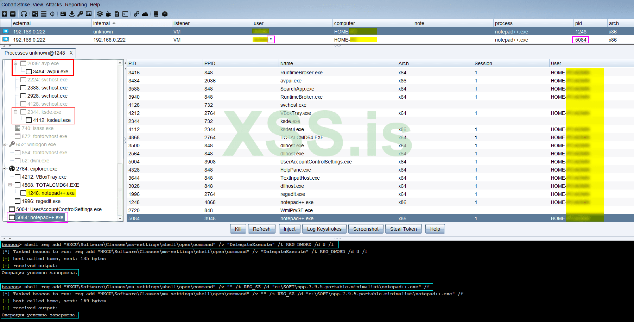Click the process tree scrollbar down arrow
Image resolution: width=634 pixels, height=322 pixels.
(x=120, y=218)
